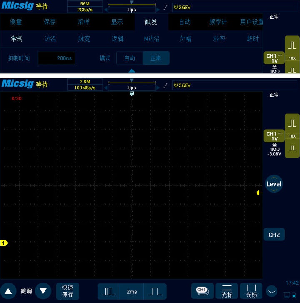Screen dimensions: 300x303
Task: Increase timebase with the single-pulse icon
Action: (x=155, y=292)
